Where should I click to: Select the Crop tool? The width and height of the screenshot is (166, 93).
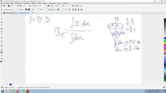pos(2,22)
